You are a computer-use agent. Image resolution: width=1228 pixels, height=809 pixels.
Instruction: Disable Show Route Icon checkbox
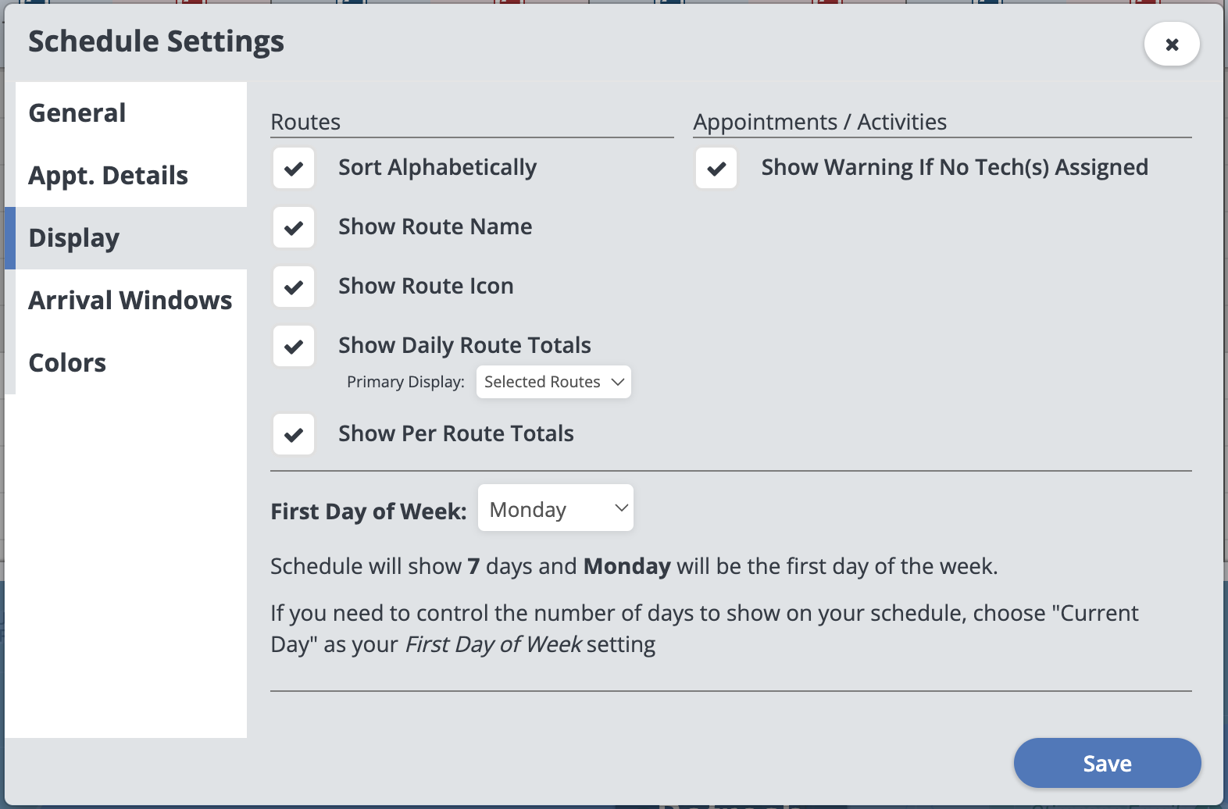pyautogui.click(x=294, y=287)
